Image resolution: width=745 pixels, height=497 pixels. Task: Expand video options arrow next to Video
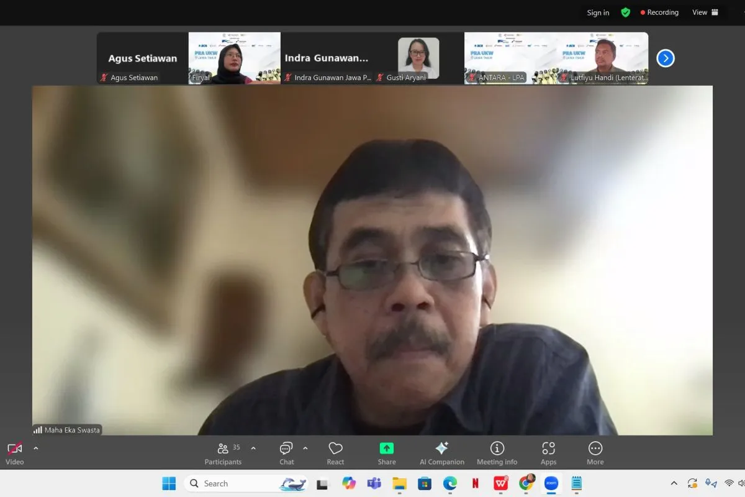point(35,448)
